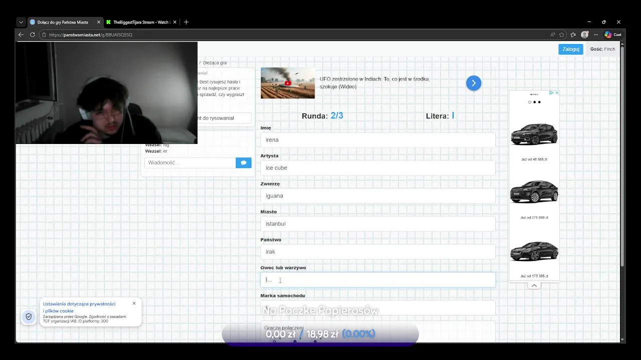Click the Litera I indicator
Screen dimensions: 641x360
pyautogui.click(x=440, y=115)
